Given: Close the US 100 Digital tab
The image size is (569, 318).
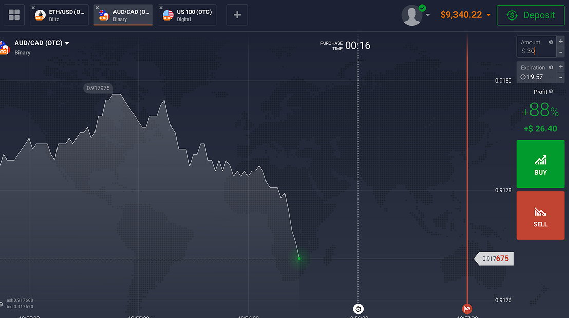Looking at the screenshot, I should coord(161,8).
